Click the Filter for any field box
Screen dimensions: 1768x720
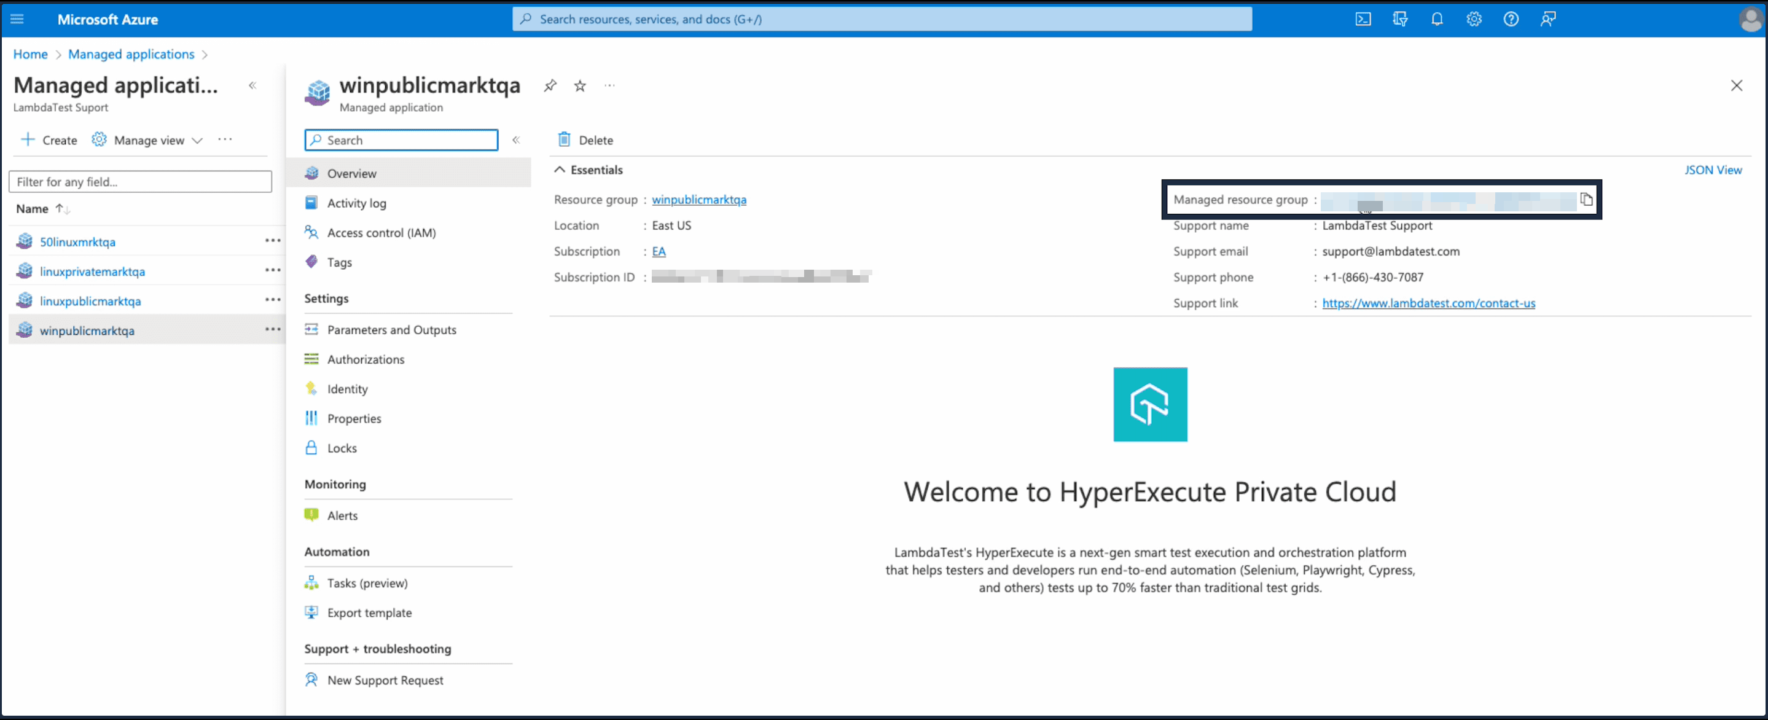pos(140,182)
